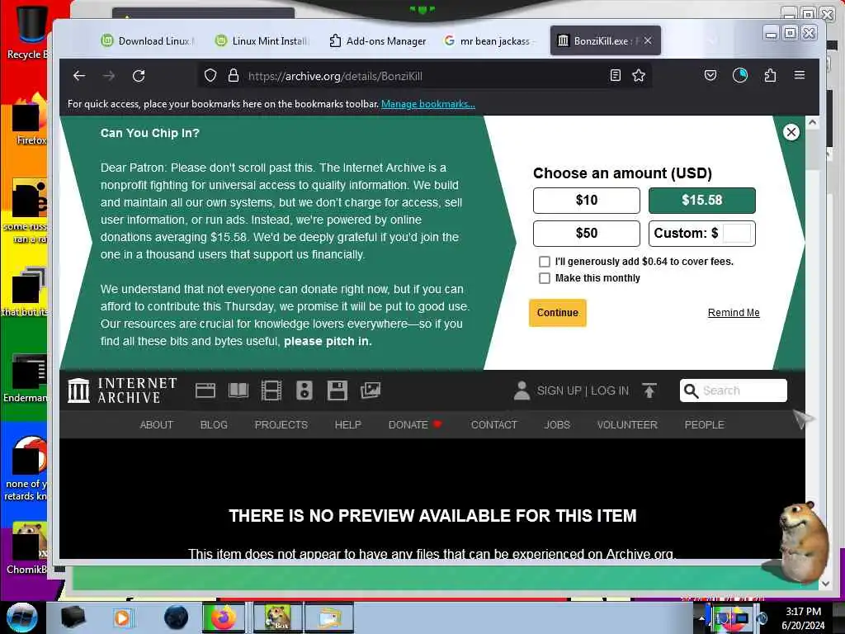Open the ABOUT nav item

point(156,425)
